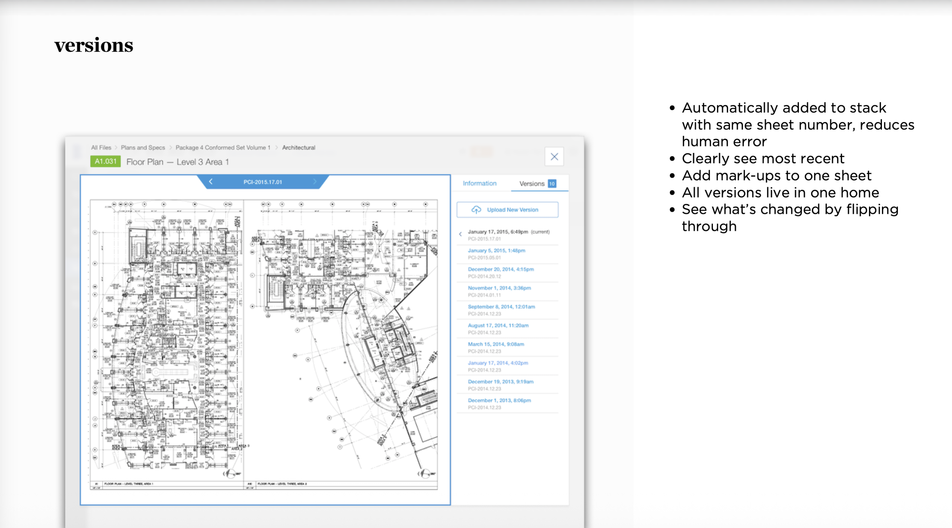Click the A1.031 sheet number badge
Screen dimensions: 952x528
click(105, 162)
